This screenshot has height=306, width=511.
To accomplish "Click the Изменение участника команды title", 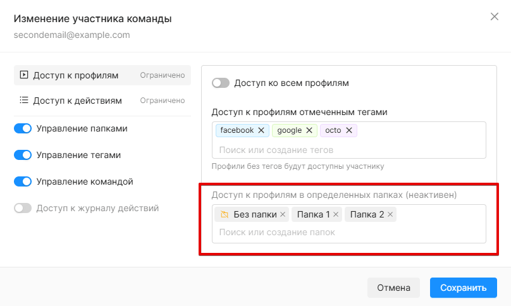I will click(x=92, y=18).
